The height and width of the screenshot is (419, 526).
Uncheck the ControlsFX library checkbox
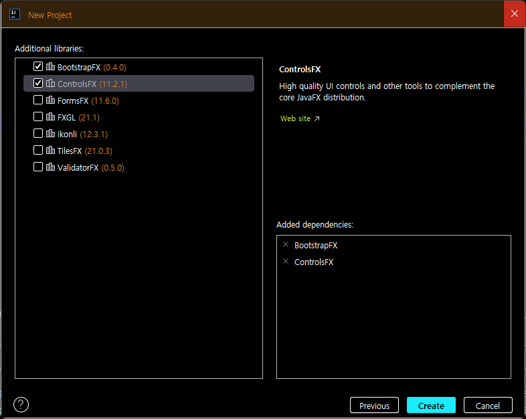[x=38, y=83]
